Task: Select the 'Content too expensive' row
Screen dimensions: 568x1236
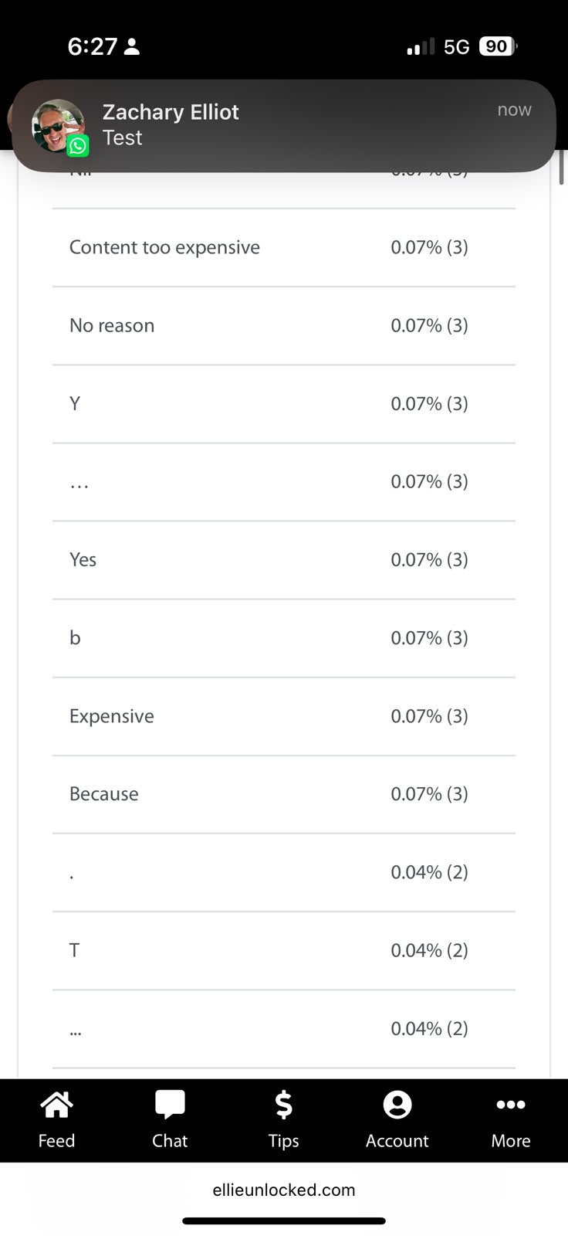Action: point(284,248)
